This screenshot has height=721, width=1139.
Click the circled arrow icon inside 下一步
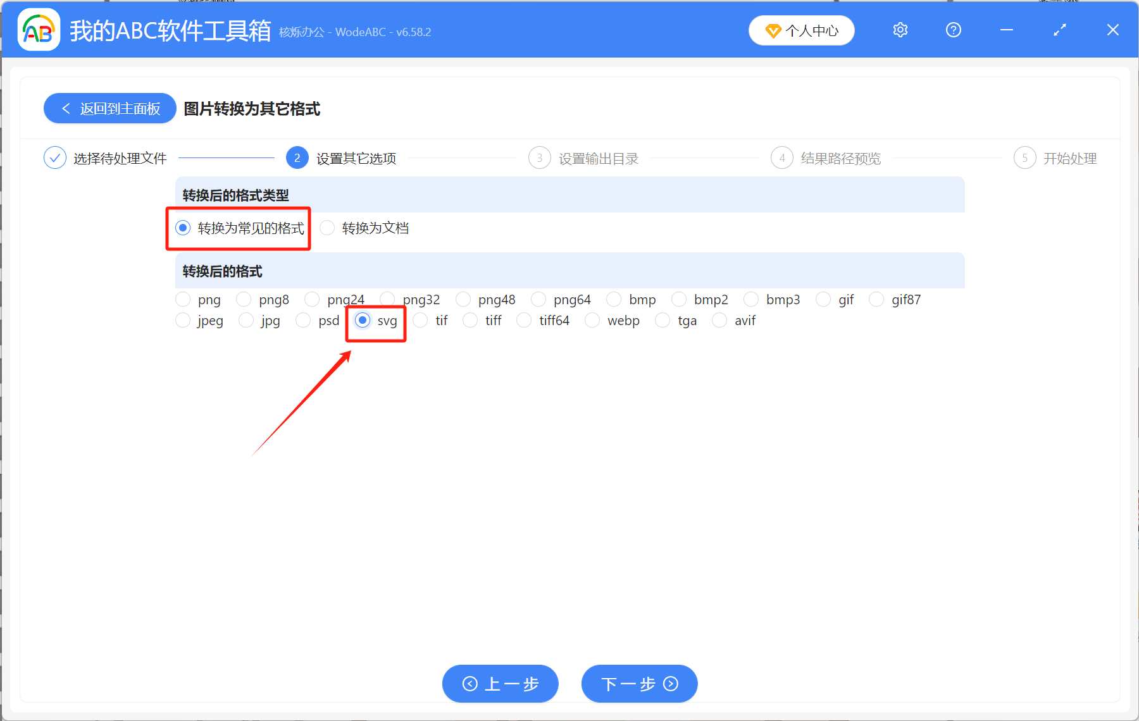pos(669,684)
